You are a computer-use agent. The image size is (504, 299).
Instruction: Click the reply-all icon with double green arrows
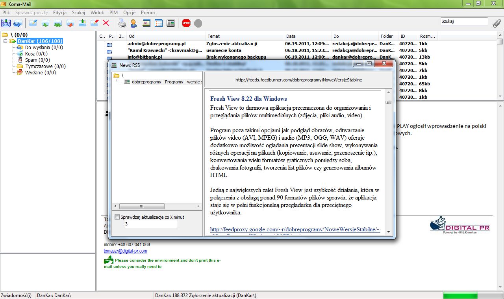(x=58, y=23)
